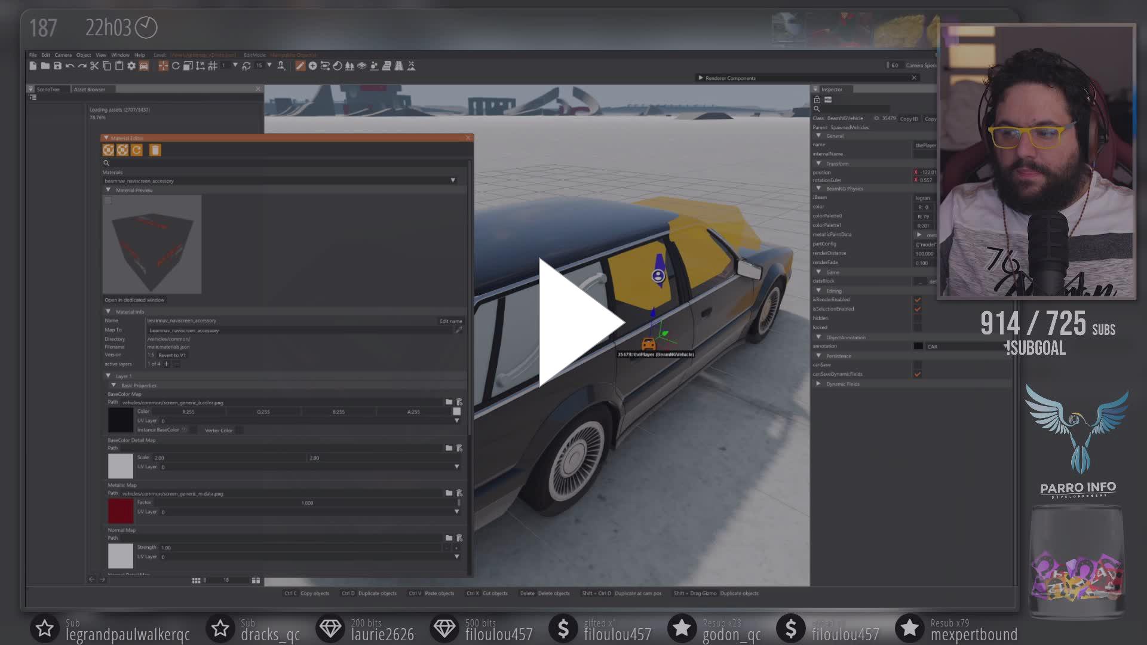Viewport: 1147px width, 645px height.
Task: Click the Save level floppy icon
Action: pyautogui.click(x=57, y=66)
